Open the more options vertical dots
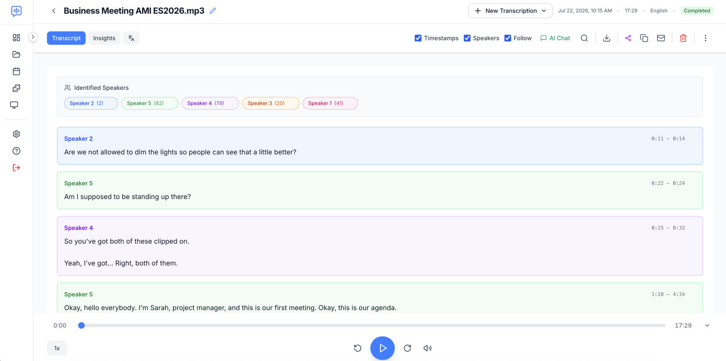 click(x=705, y=38)
